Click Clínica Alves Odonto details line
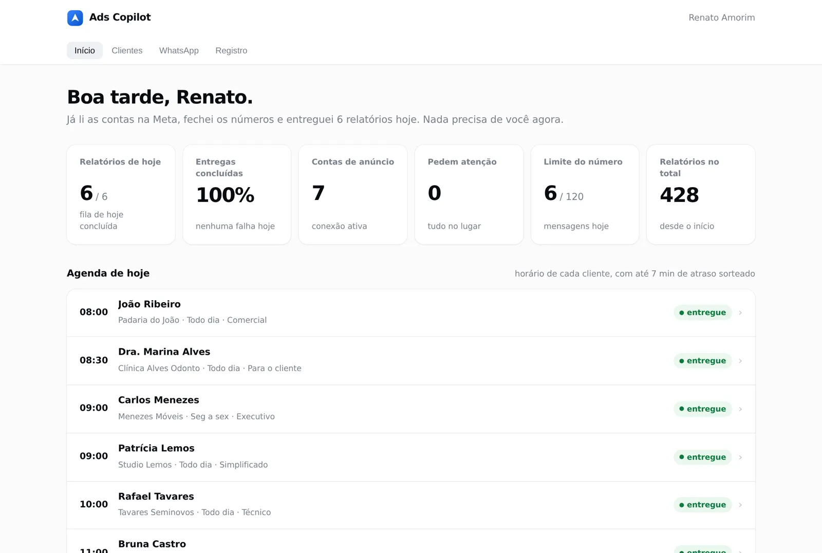822x553 pixels. (x=210, y=368)
